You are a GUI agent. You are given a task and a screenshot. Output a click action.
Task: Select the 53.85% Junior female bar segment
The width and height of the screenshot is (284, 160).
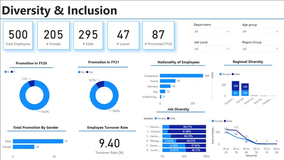[x=174, y=150]
